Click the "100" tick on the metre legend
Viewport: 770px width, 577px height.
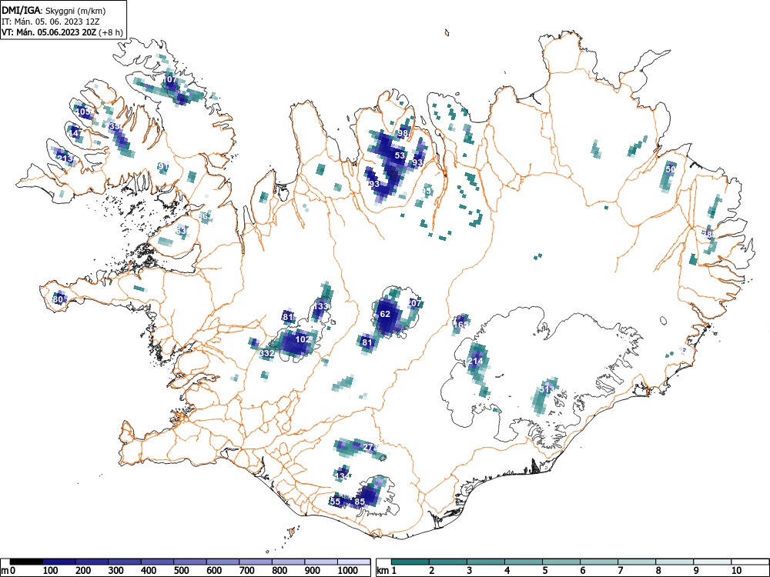click(x=51, y=571)
